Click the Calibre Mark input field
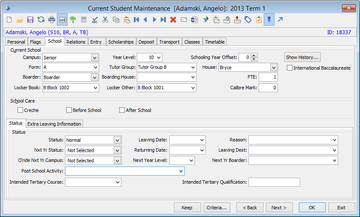360x217 pixels. tap(268, 88)
